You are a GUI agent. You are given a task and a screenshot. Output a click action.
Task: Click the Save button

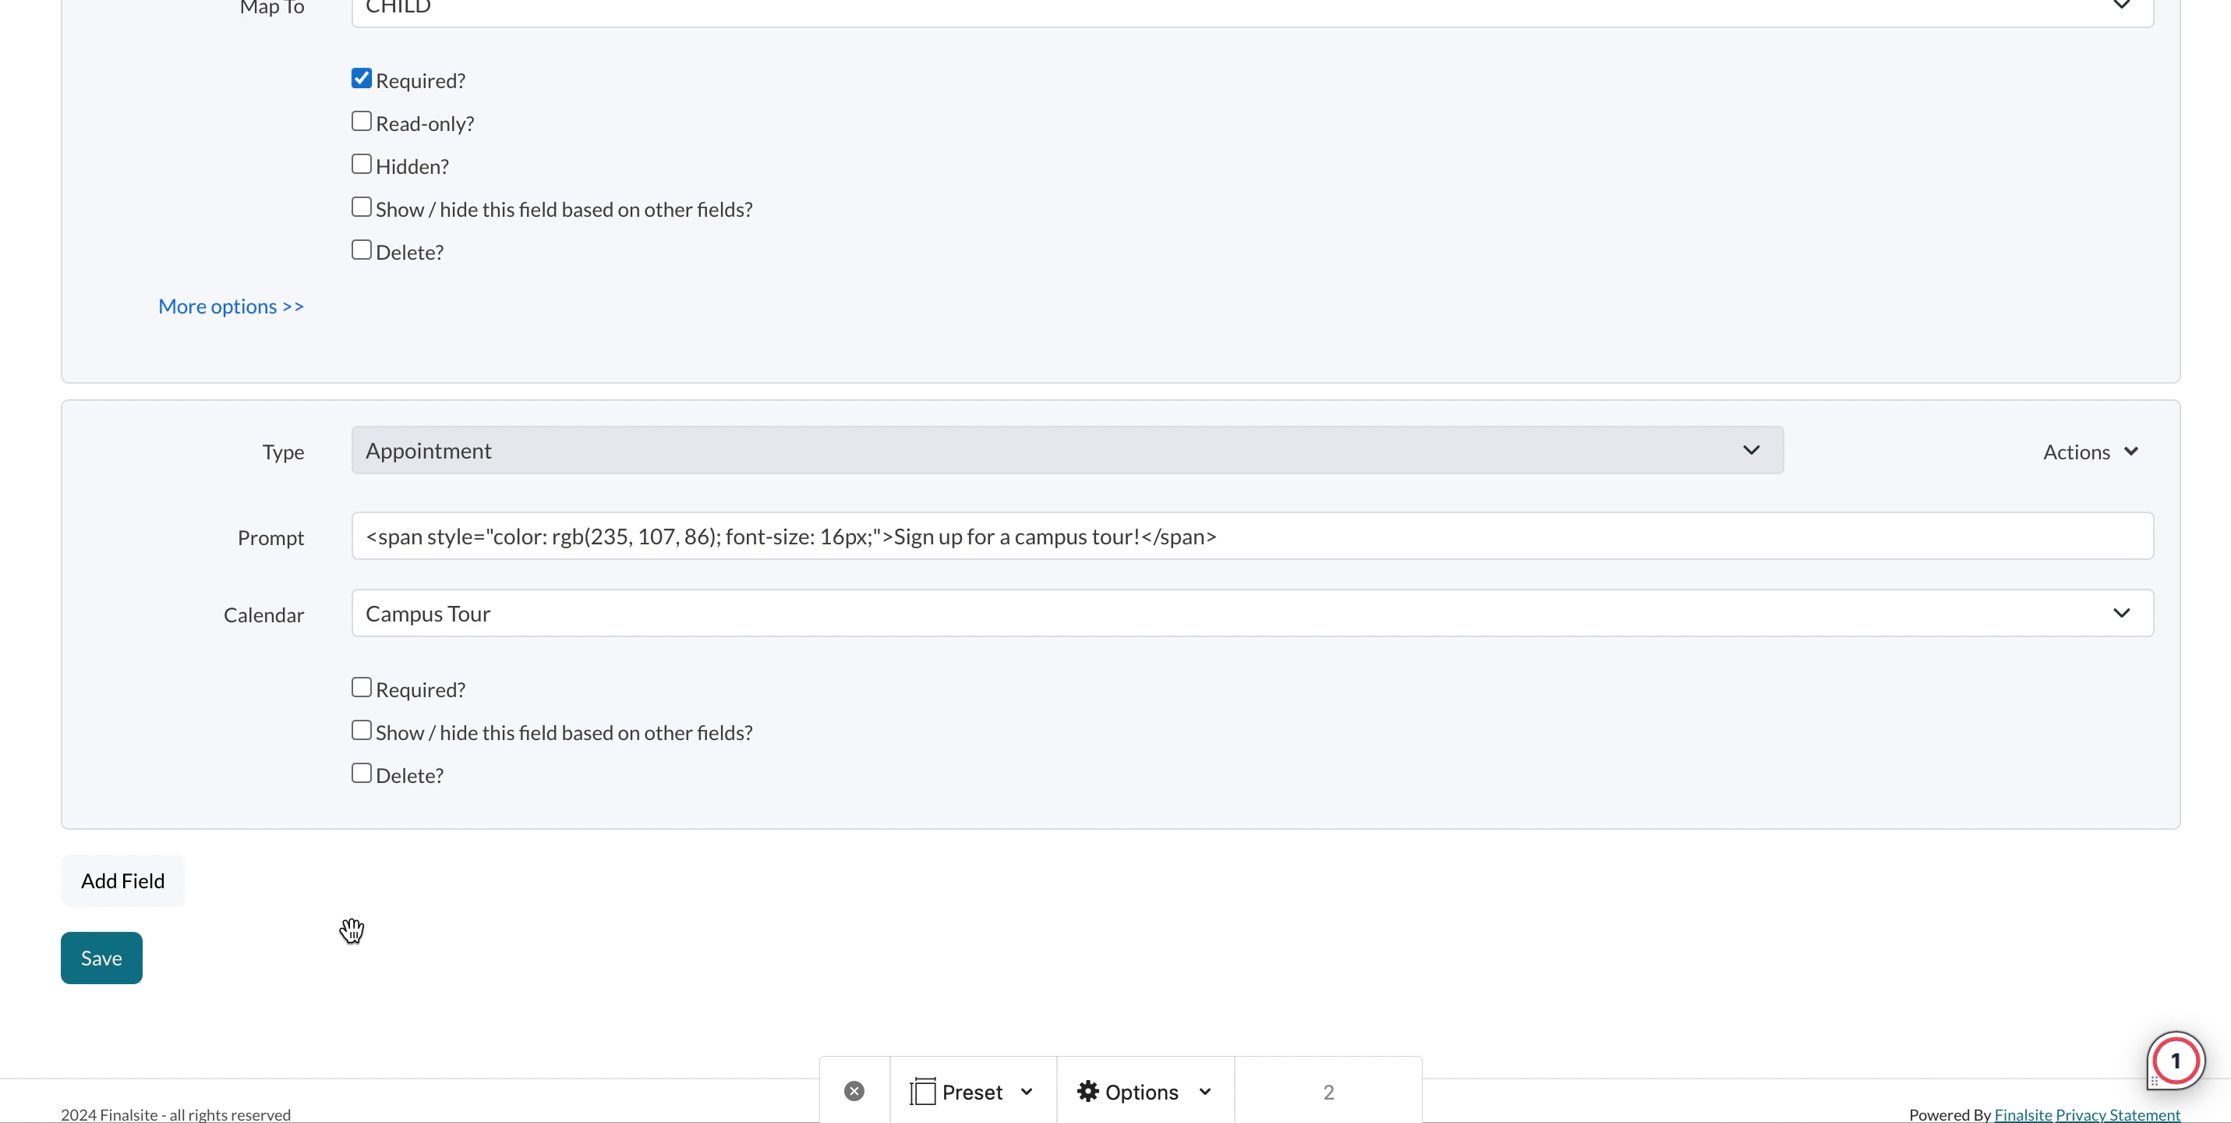pos(101,958)
